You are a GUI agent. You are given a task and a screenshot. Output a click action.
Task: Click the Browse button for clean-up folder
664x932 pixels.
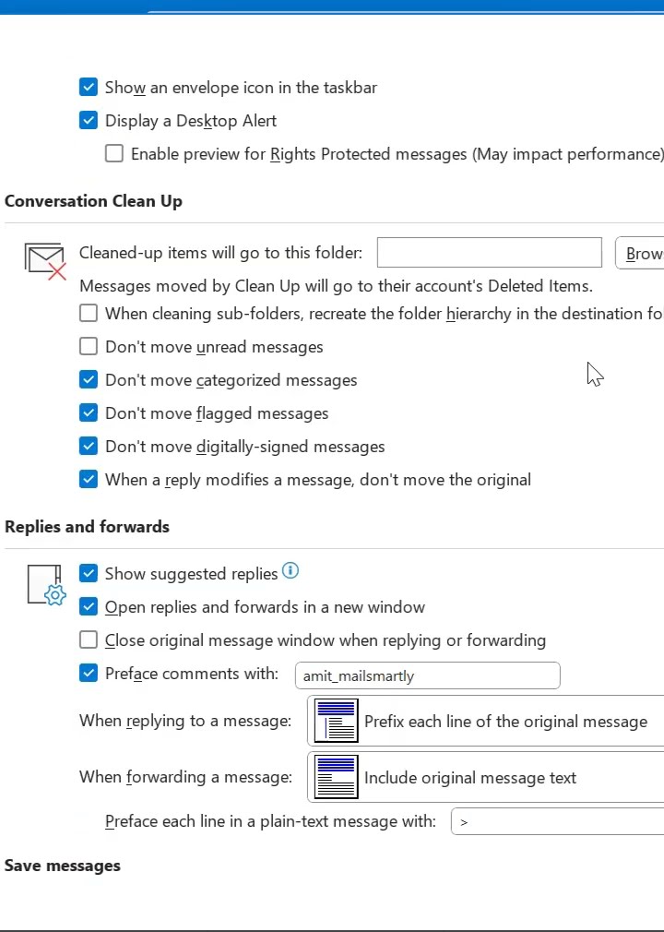(x=642, y=253)
